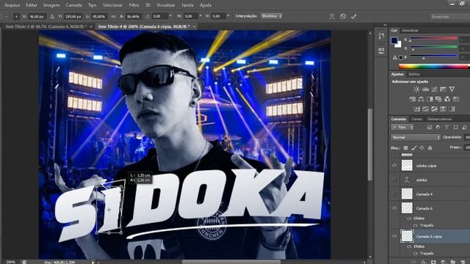Open the Filtro menu
This screenshot has width=470, height=264.
pos(134,5)
